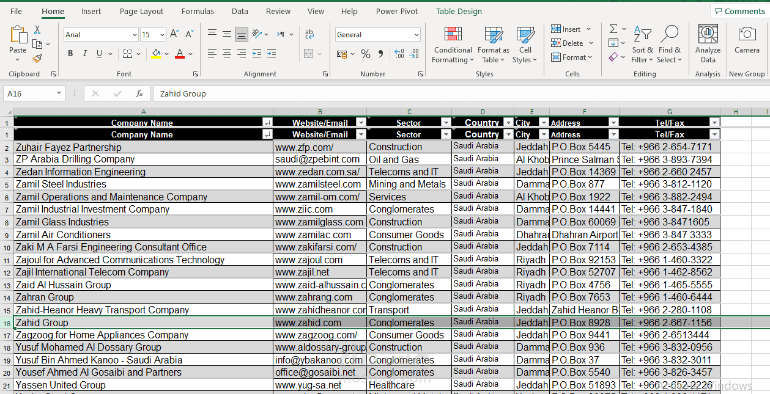Expand the Name Box dropdown arrow
This screenshot has height=394, width=770.
(59, 93)
